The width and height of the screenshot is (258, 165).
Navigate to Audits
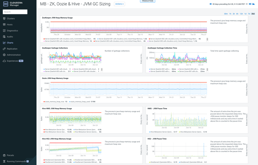pos(10,37)
